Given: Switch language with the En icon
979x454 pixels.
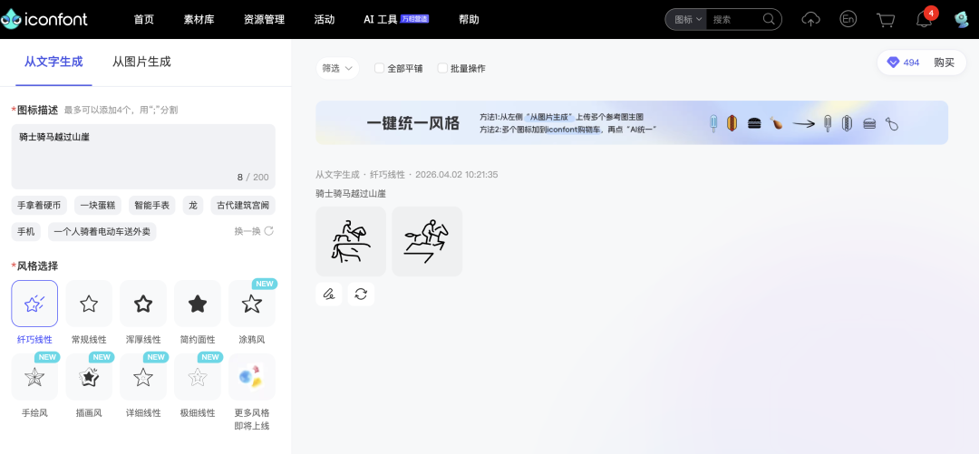Looking at the screenshot, I should [848, 19].
